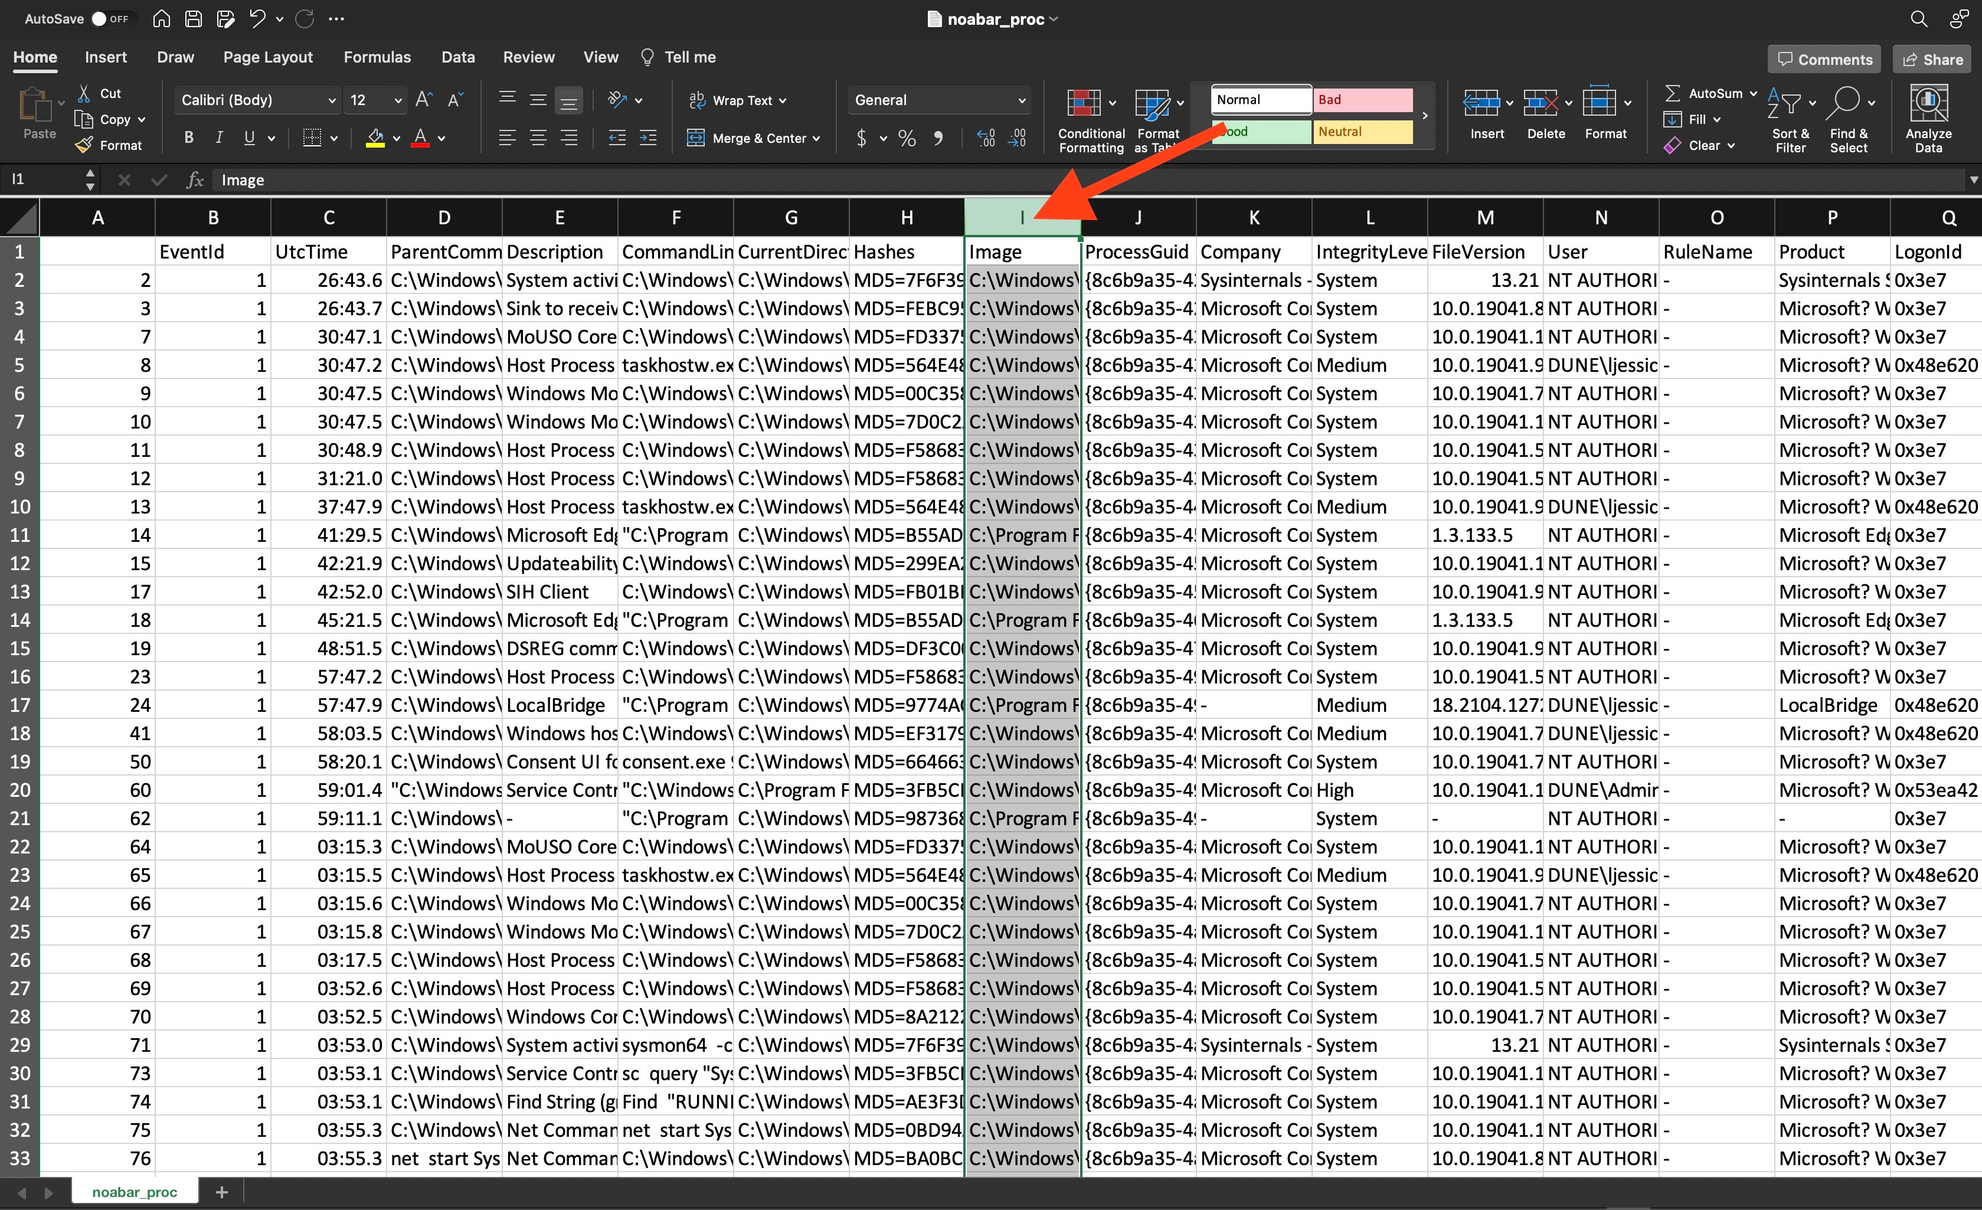
Task: Center text horizontally
Action: click(x=537, y=138)
